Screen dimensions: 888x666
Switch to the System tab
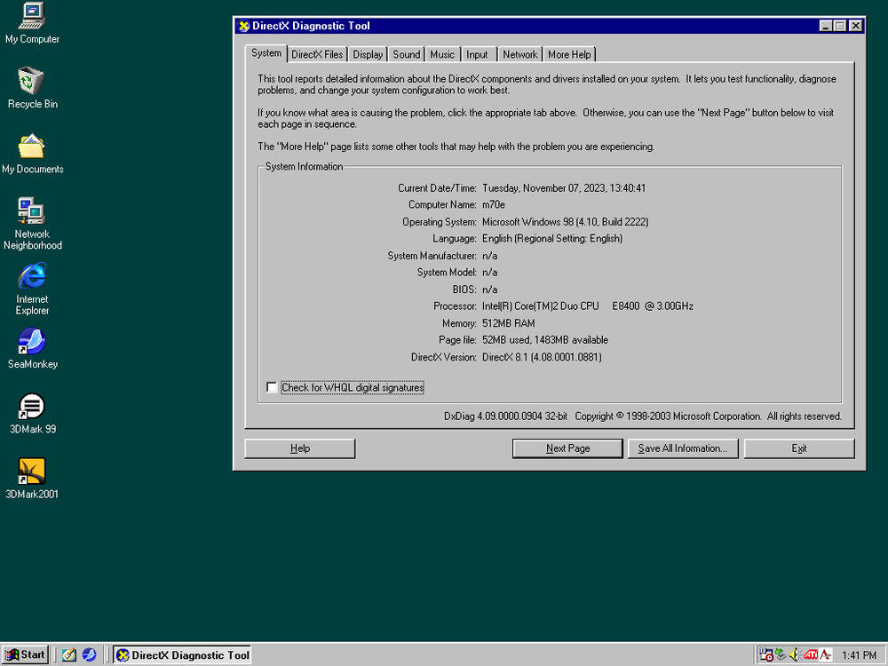pyautogui.click(x=266, y=53)
